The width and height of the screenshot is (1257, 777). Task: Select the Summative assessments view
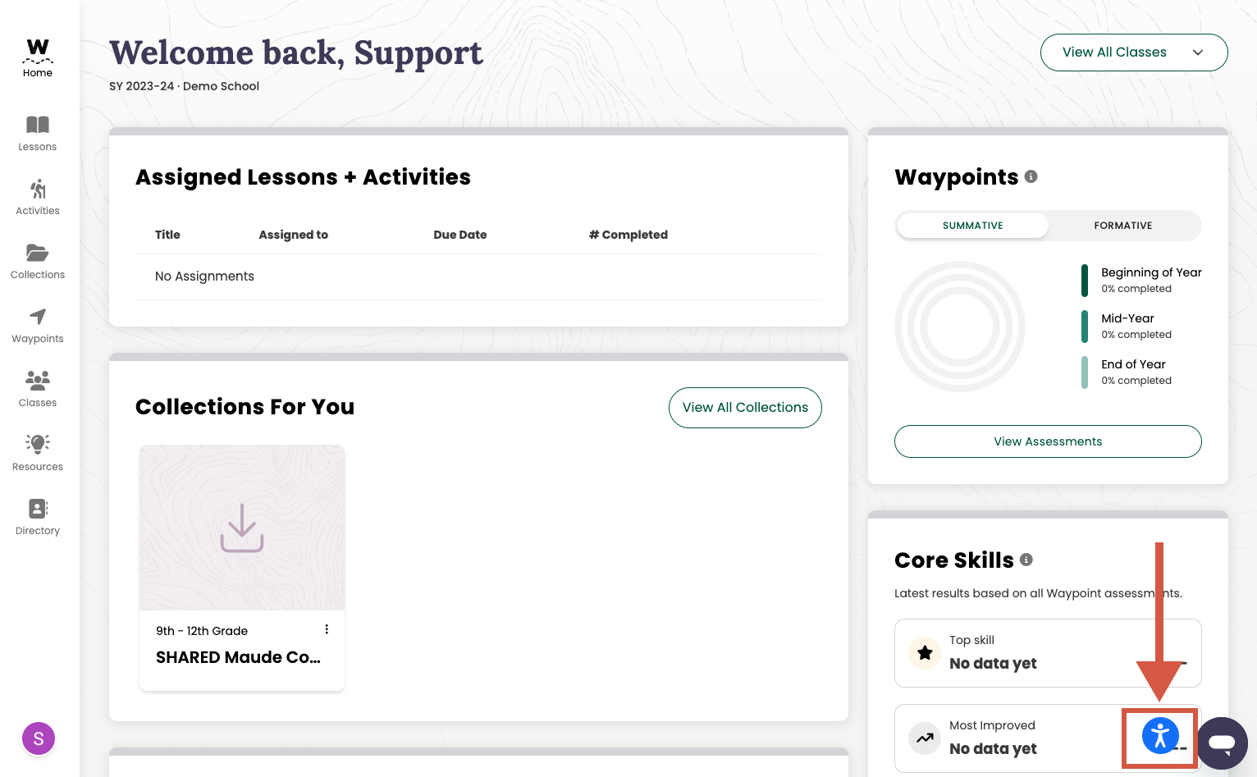tap(972, 226)
